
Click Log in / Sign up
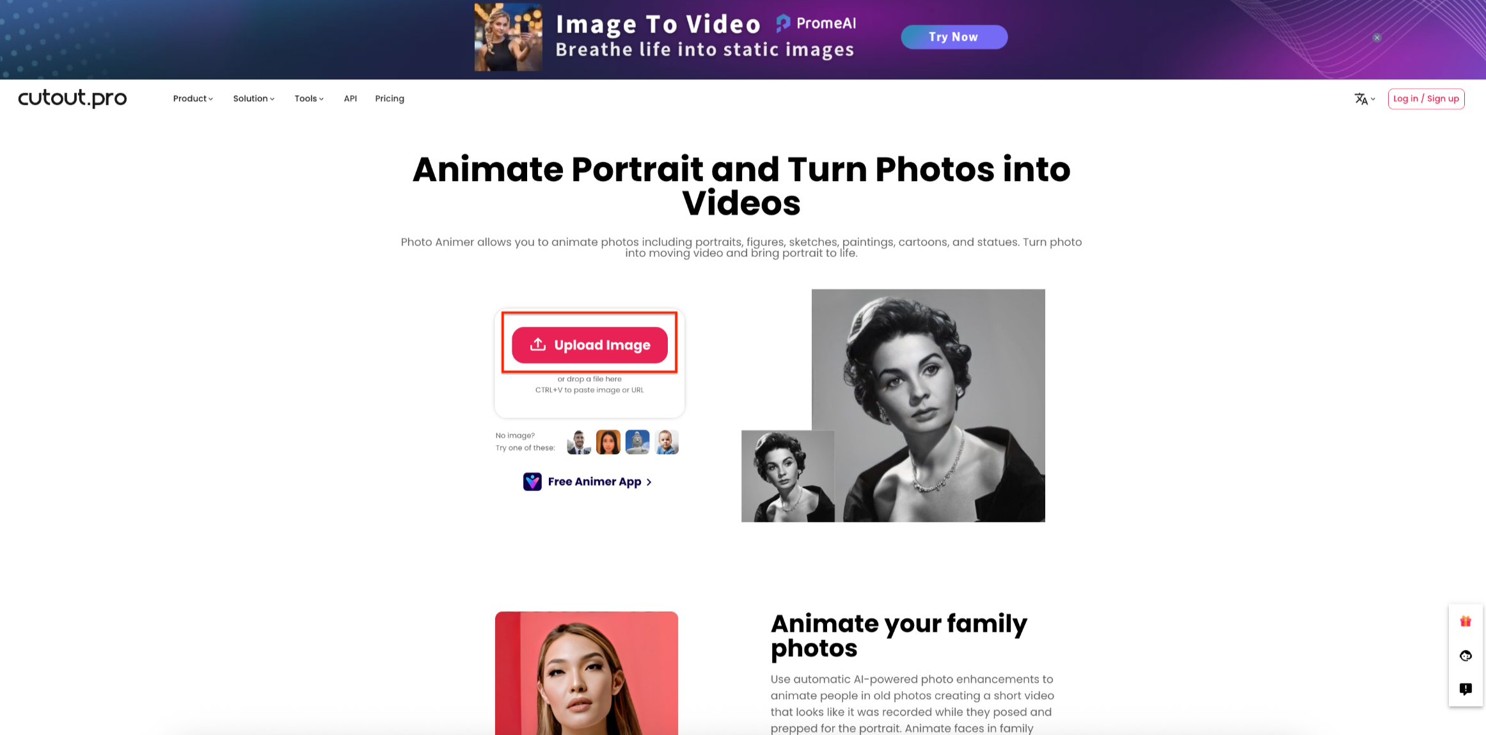point(1426,99)
